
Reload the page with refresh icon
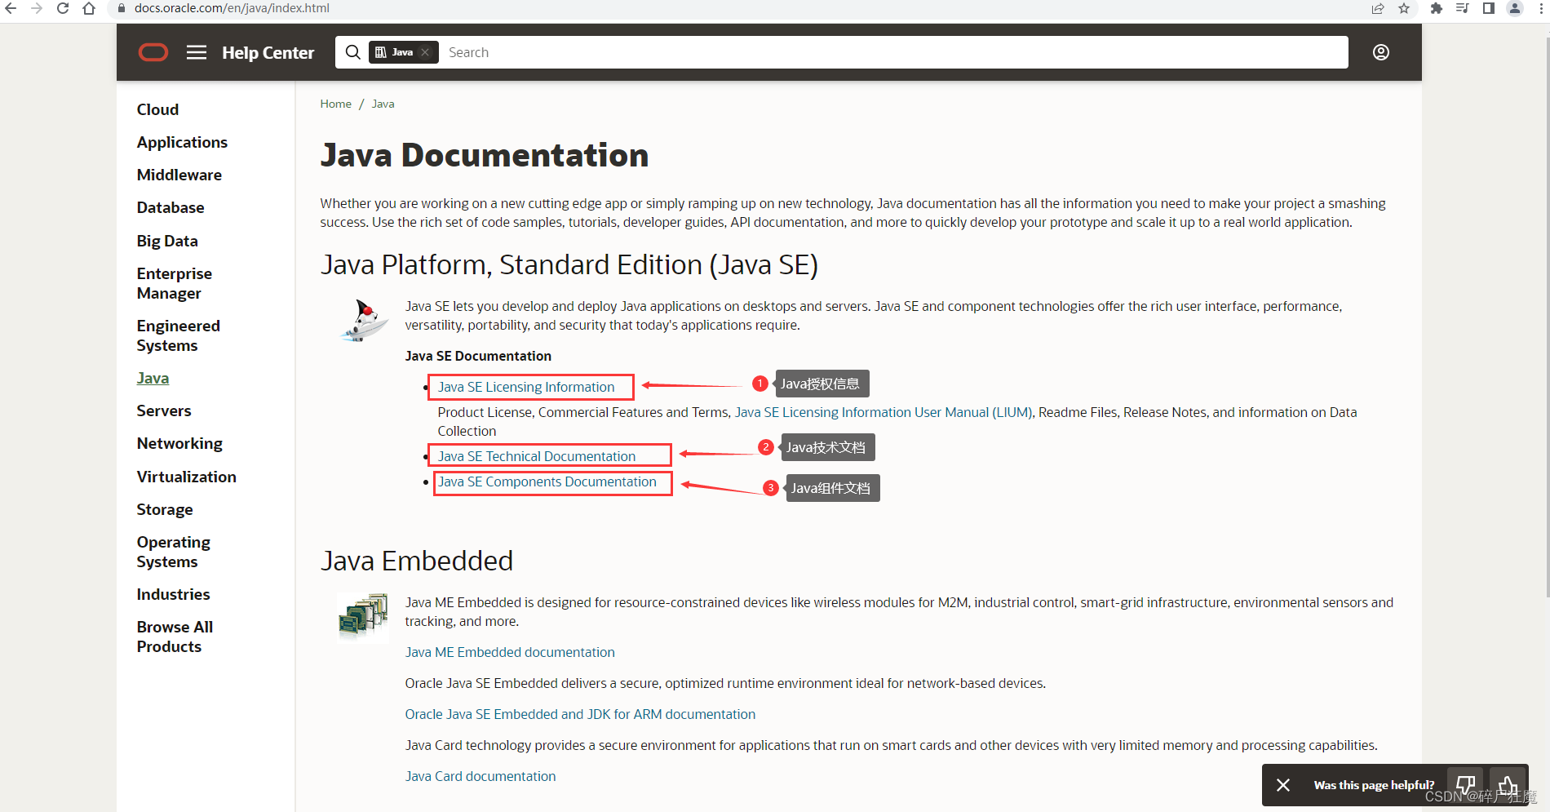point(63,8)
